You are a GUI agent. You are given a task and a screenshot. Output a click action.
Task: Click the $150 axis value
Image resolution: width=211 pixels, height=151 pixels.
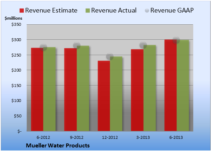point(16,86)
